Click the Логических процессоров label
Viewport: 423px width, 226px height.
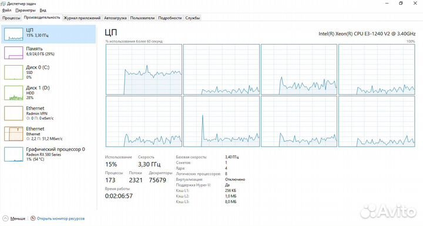point(198,174)
